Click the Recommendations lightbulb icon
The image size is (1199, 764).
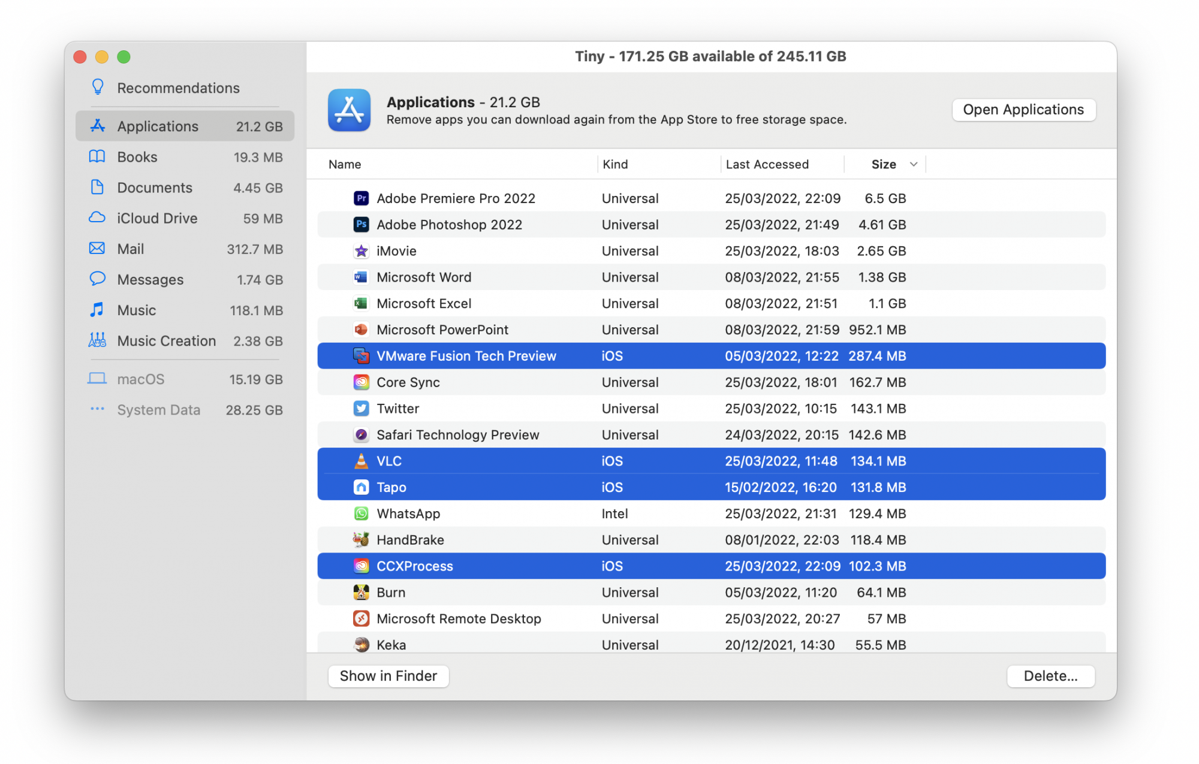pyautogui.click(x=97, y=87)
